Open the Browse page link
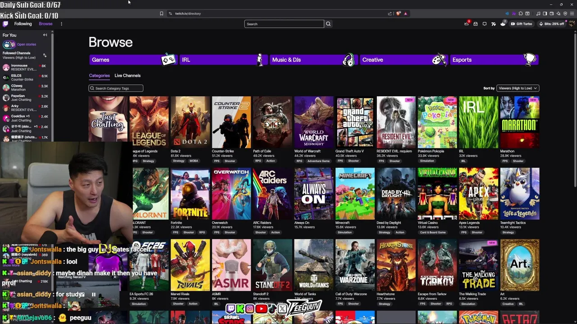Image resolution: width=577 pixels, height=324 pixels. (46, 24)
